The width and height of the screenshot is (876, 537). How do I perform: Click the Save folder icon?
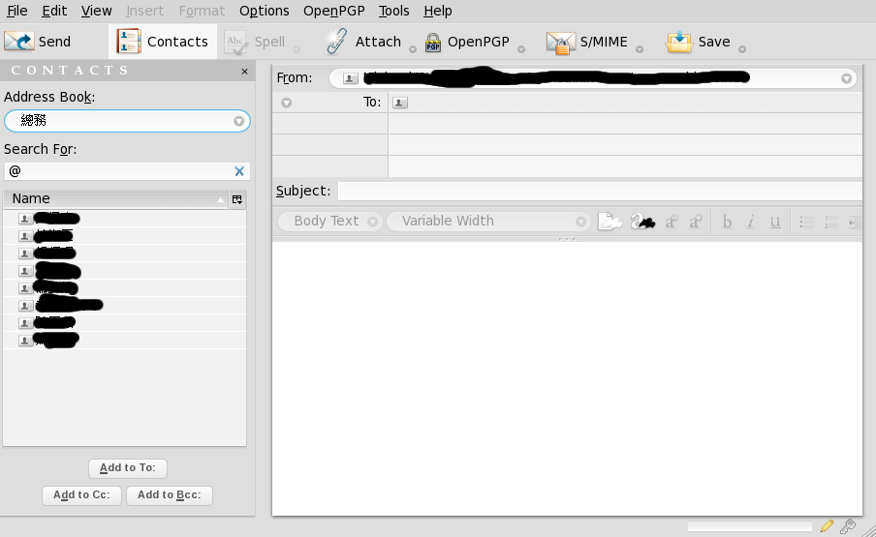pyautogui.click(x=678, y=42)
